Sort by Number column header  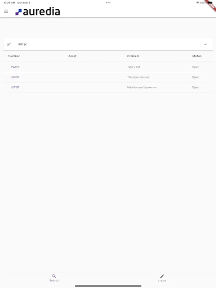click(14, 56)
